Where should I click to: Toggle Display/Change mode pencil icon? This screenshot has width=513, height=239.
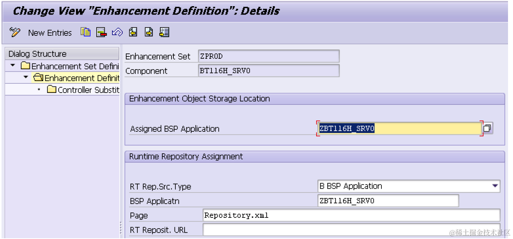tap(15, 32)
